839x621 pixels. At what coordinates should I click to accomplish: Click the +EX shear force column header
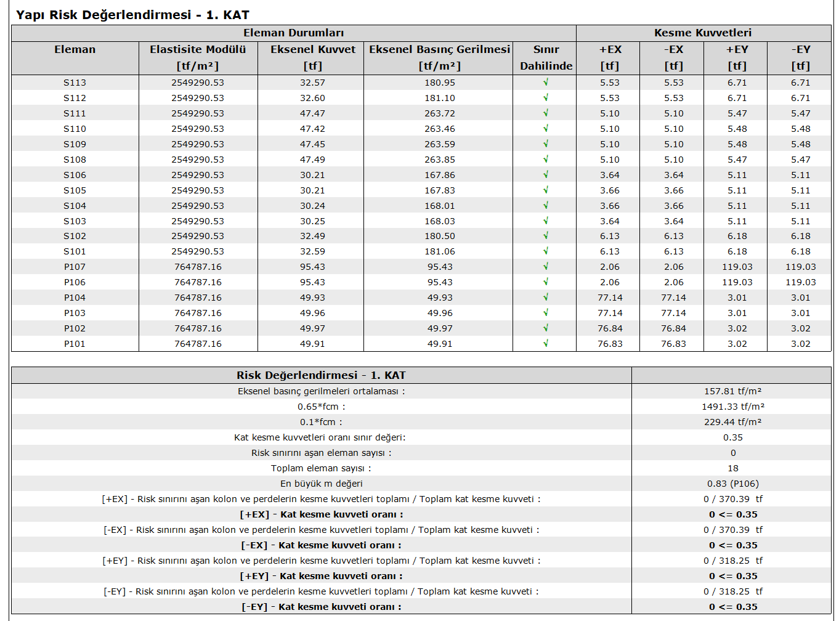[x=610, y=57]
